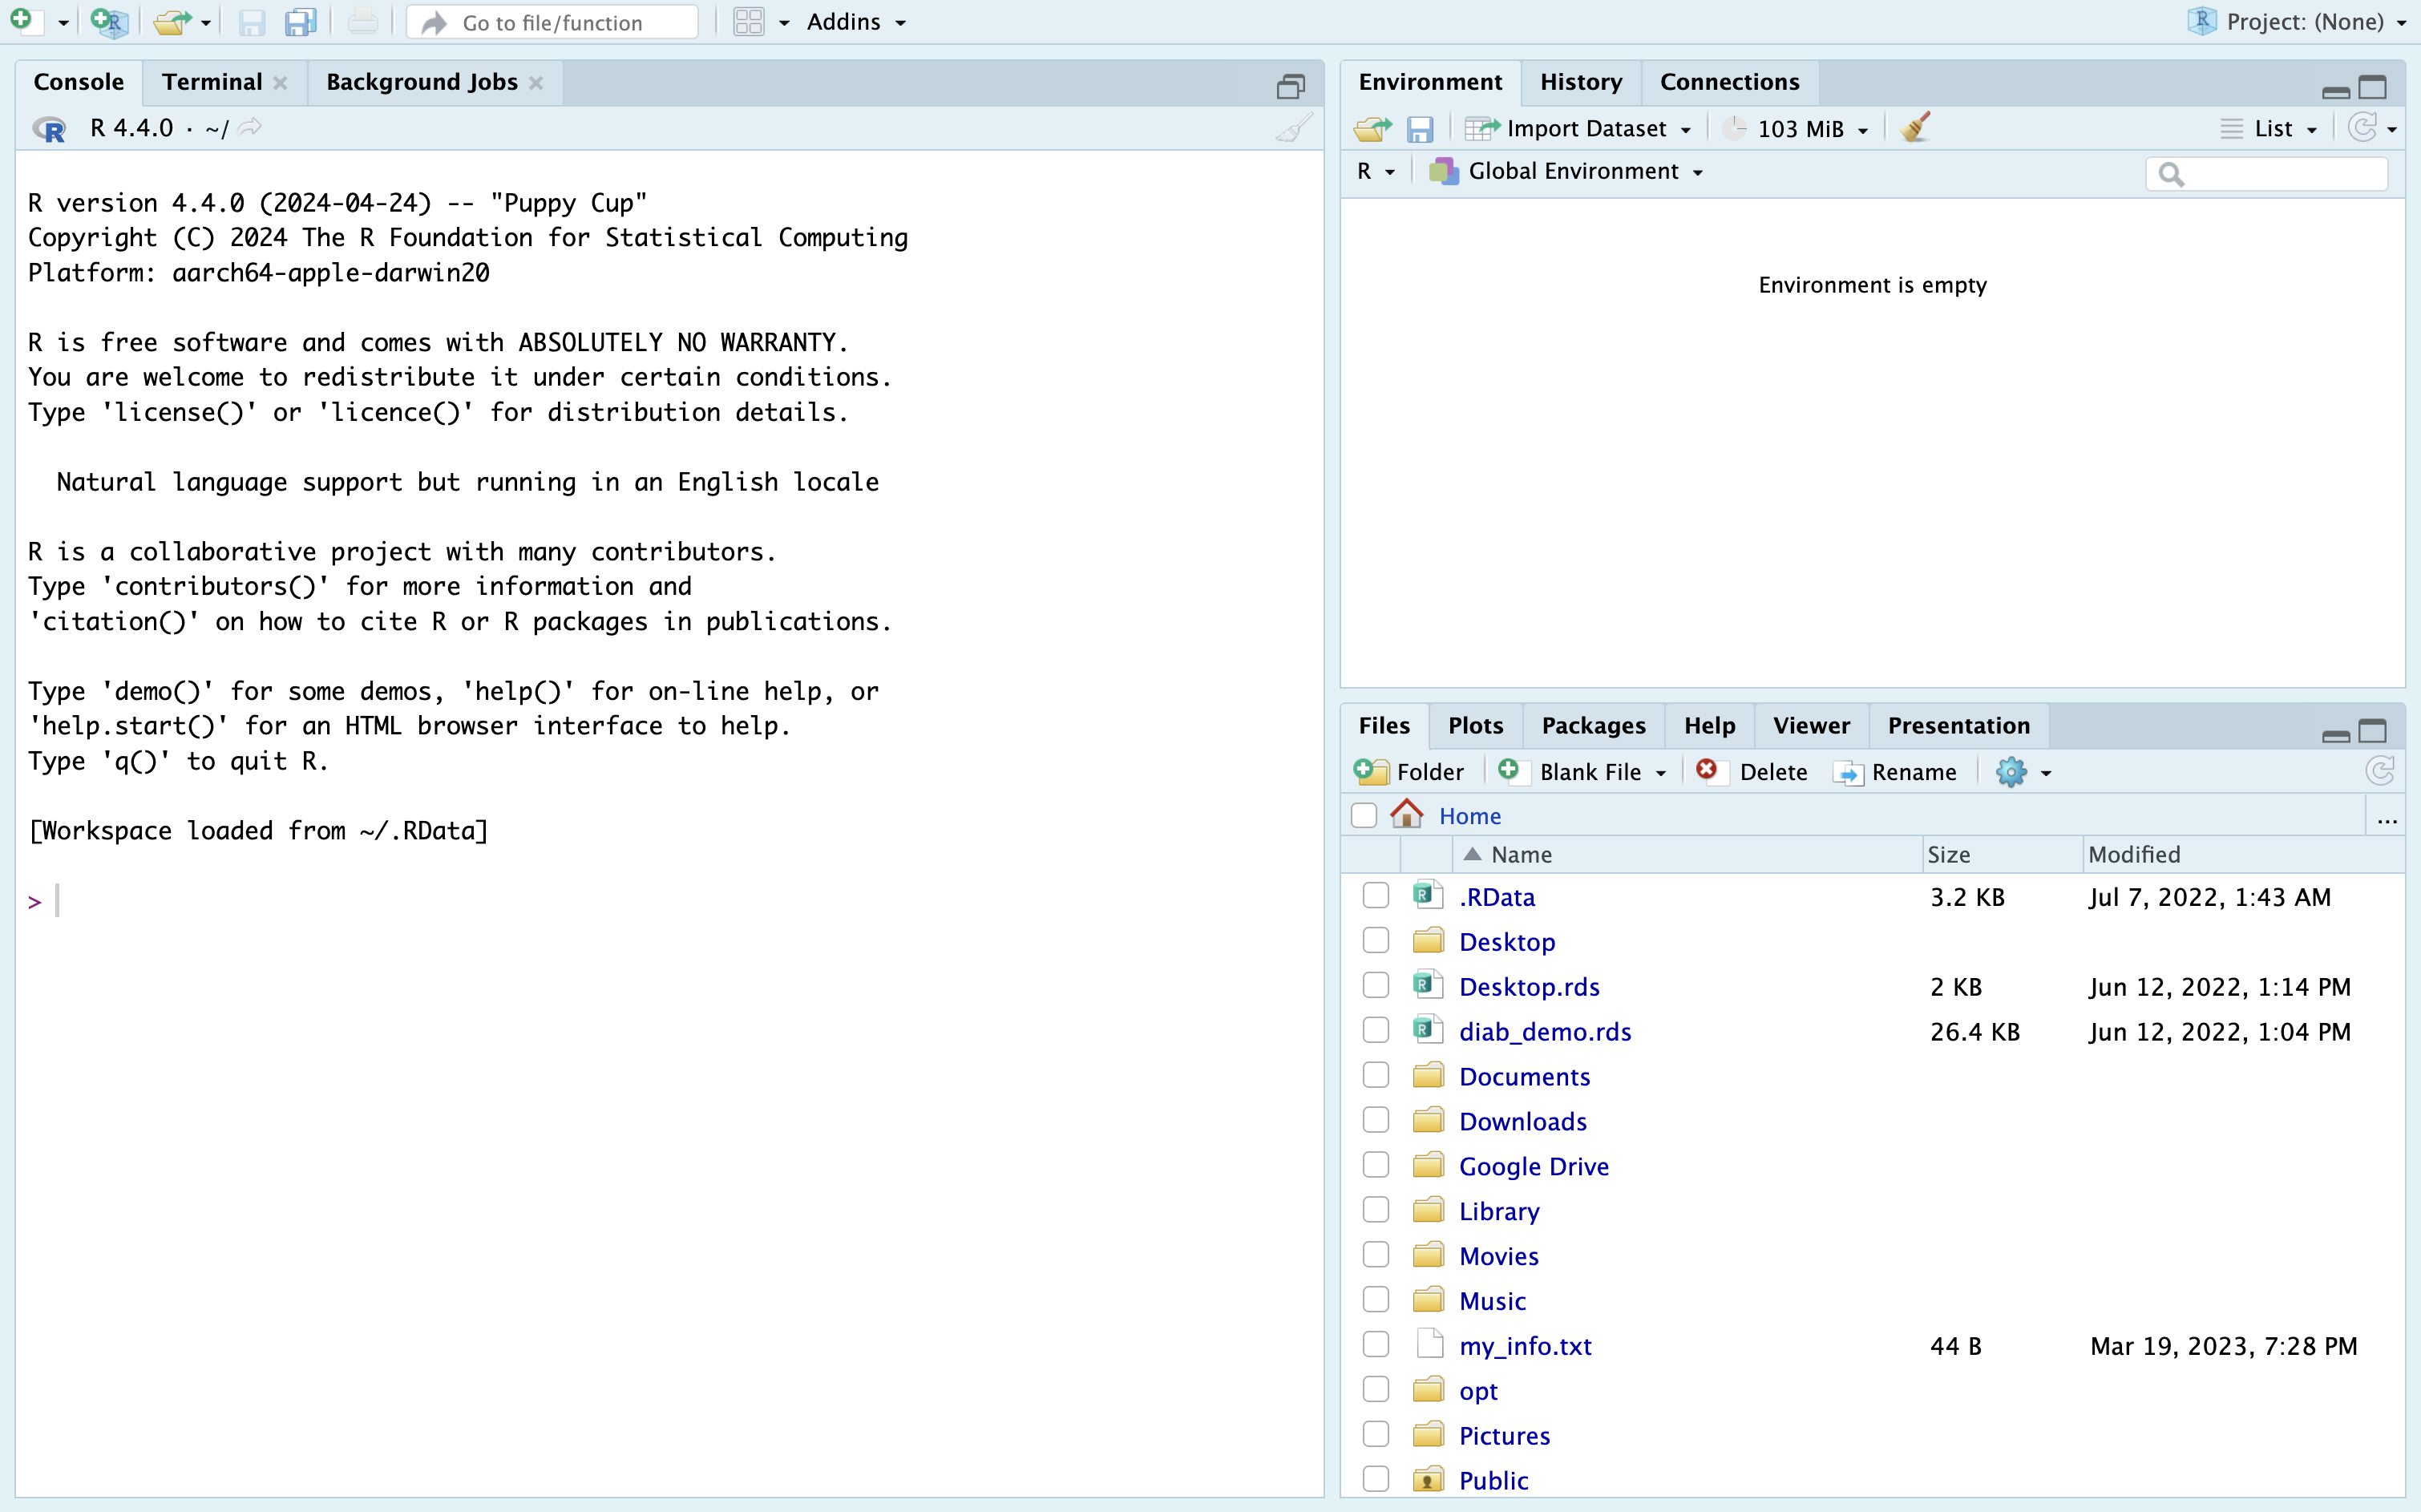Sort files by Modified column header
Screen dimensions: 2421x1512
(x=2242, y=854)
